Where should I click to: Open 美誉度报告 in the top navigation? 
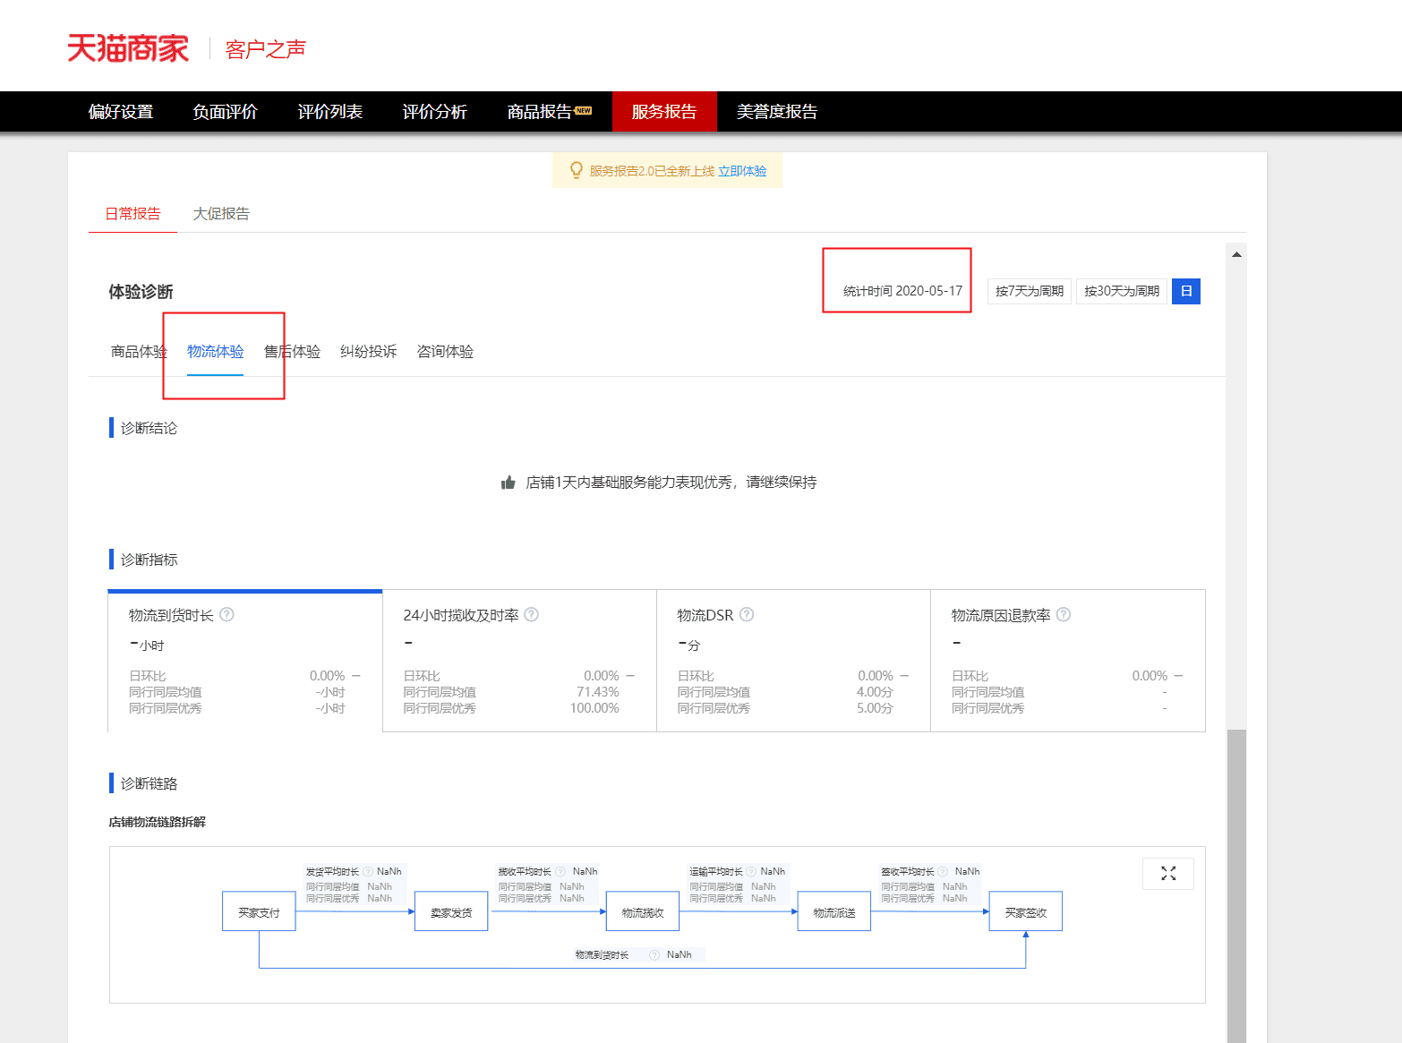click(x=777, y=112)
